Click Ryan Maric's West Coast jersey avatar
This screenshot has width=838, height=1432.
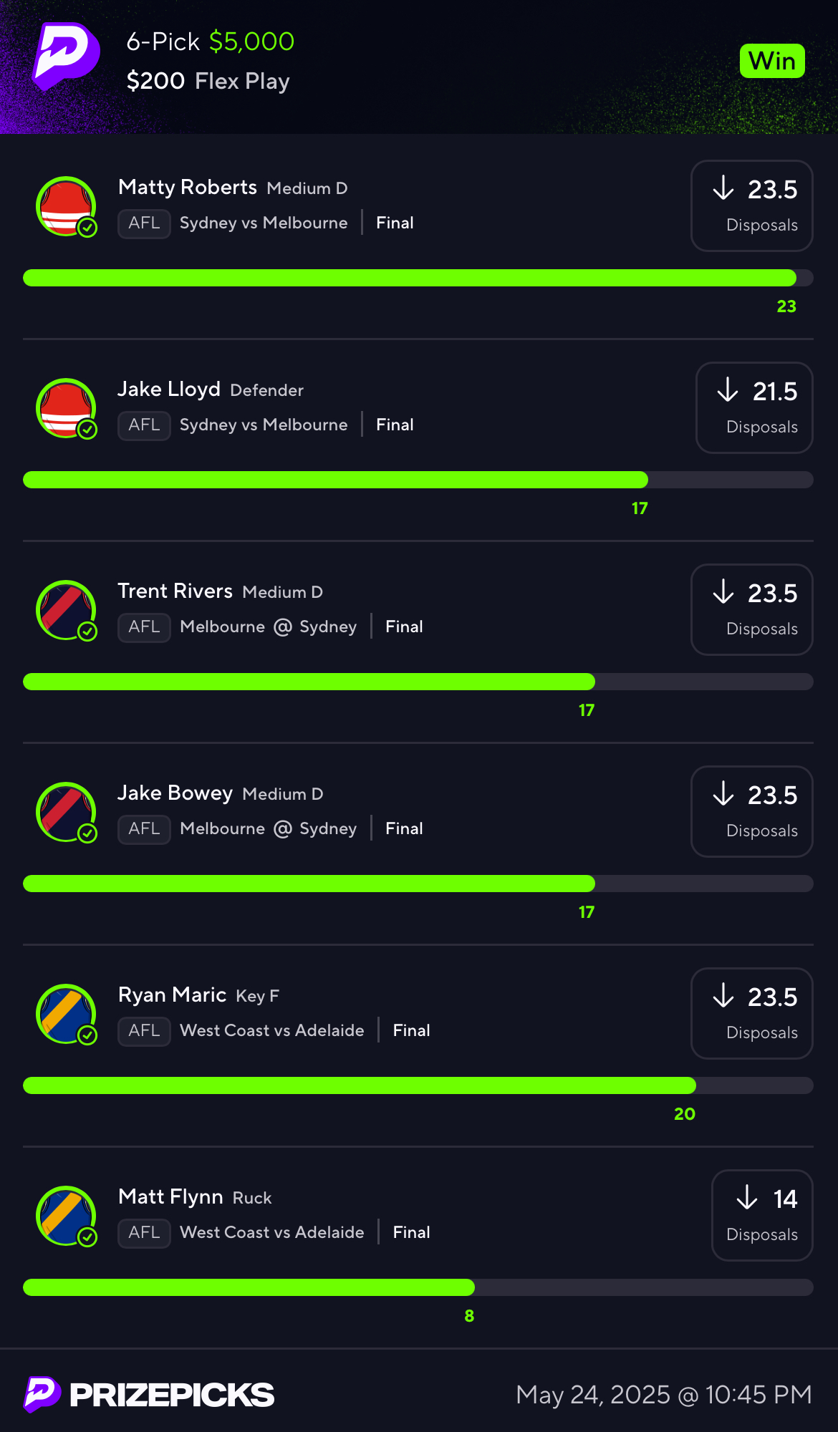66,1014
